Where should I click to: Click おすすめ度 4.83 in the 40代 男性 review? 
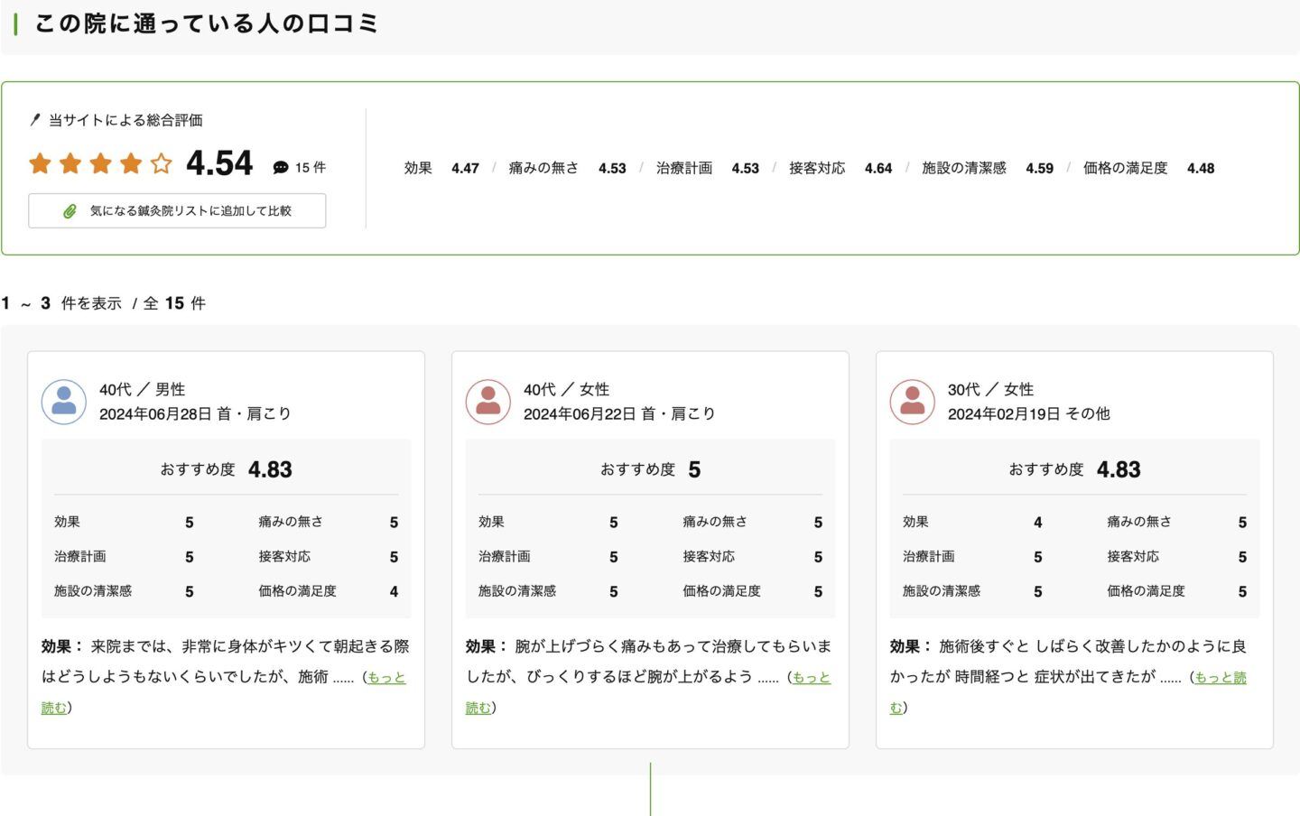point(226,469)
